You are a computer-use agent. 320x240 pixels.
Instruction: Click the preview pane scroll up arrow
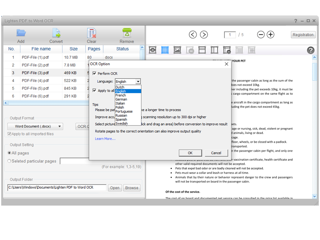[314, 57]
